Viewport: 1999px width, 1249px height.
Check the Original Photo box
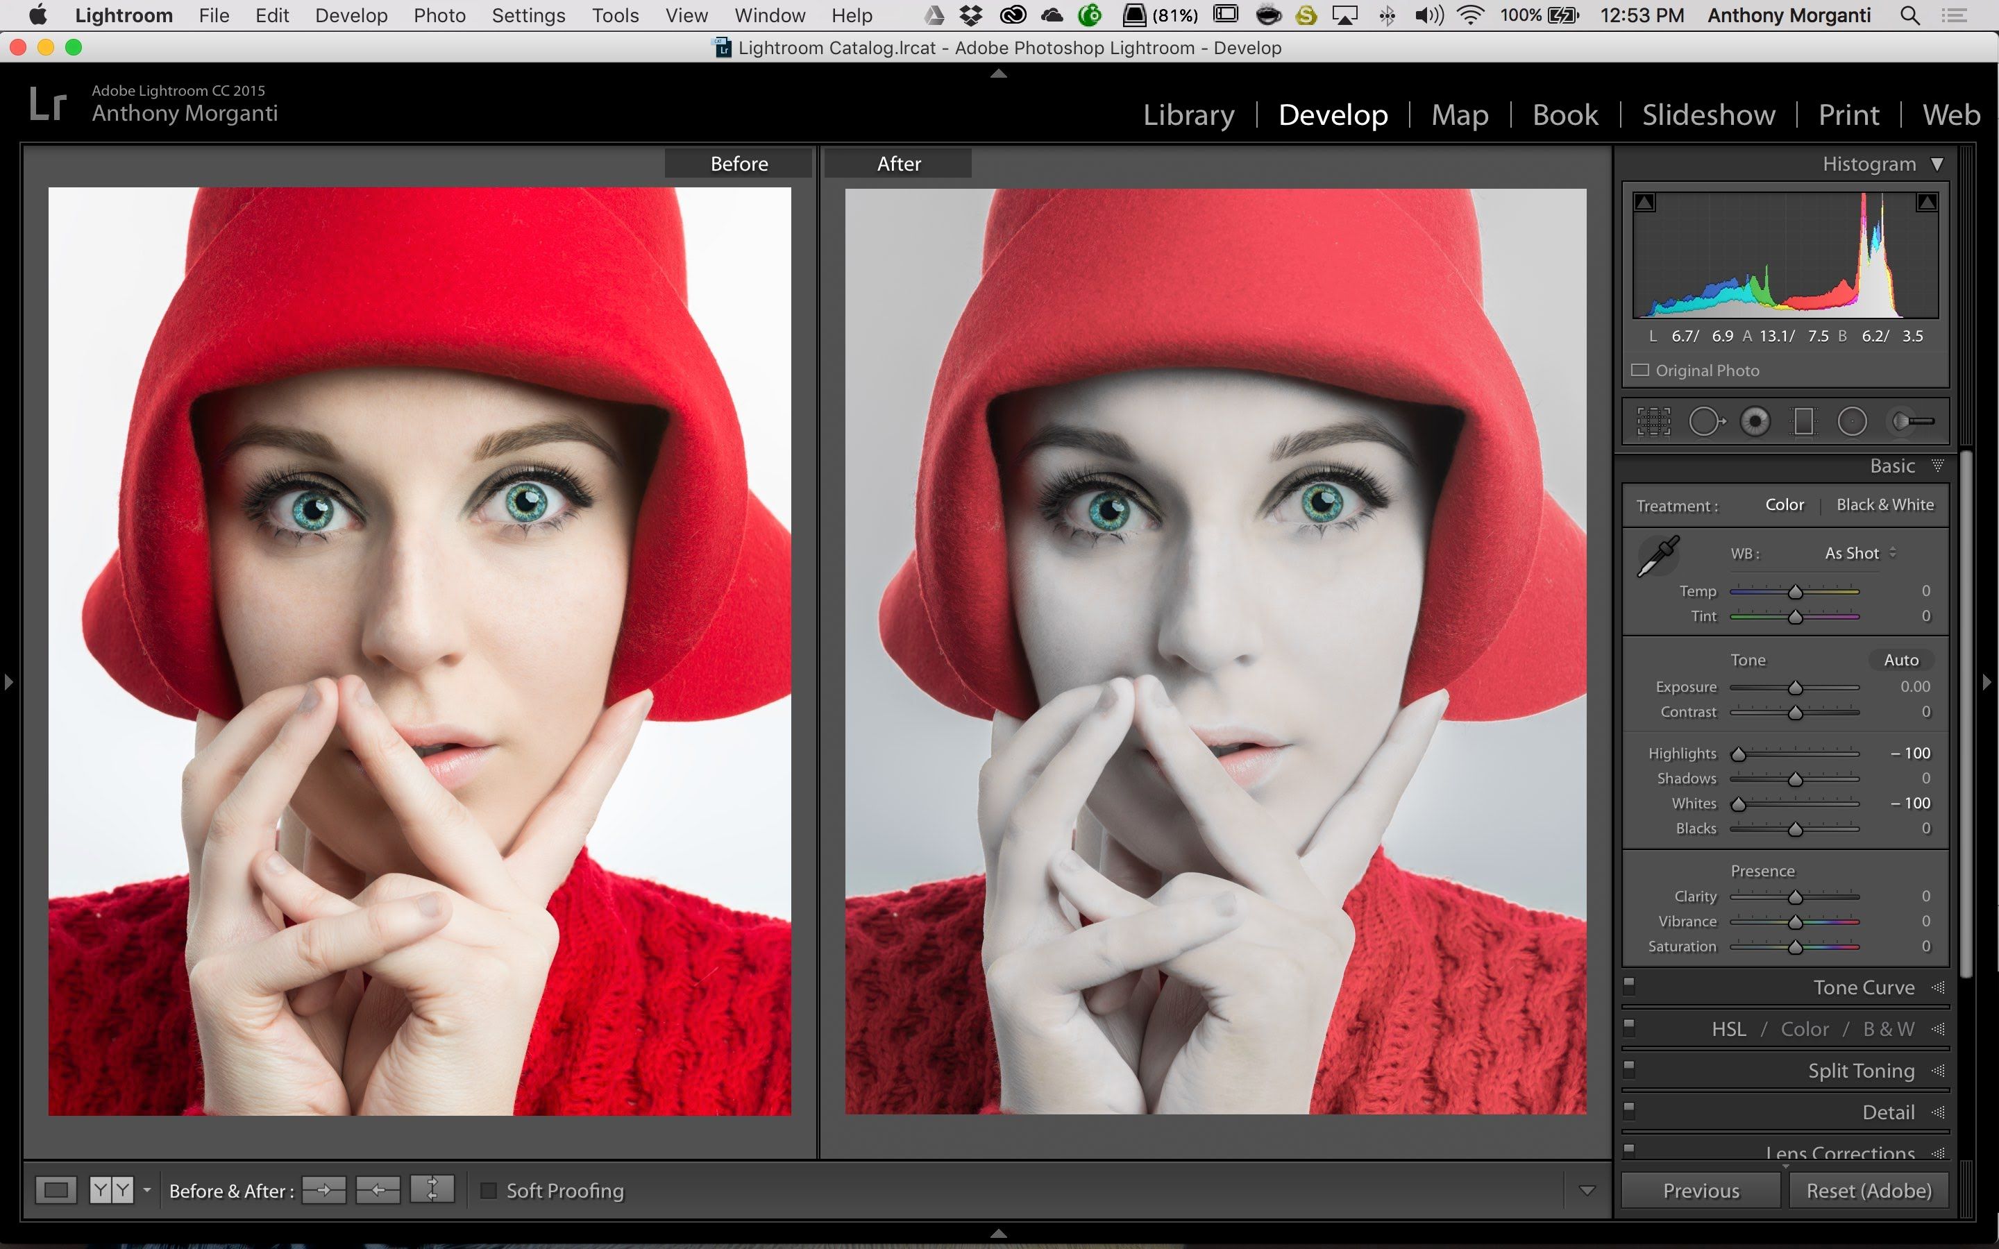click(1641, 370)
